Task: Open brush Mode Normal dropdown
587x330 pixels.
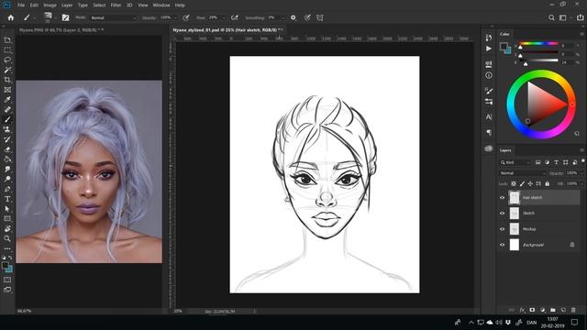Action: pos(113,17)
